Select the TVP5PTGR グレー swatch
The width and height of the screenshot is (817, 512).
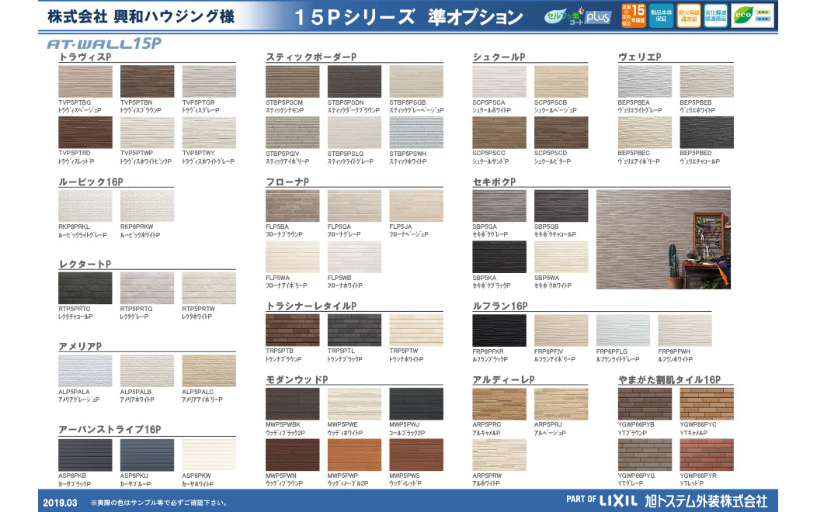209,81
